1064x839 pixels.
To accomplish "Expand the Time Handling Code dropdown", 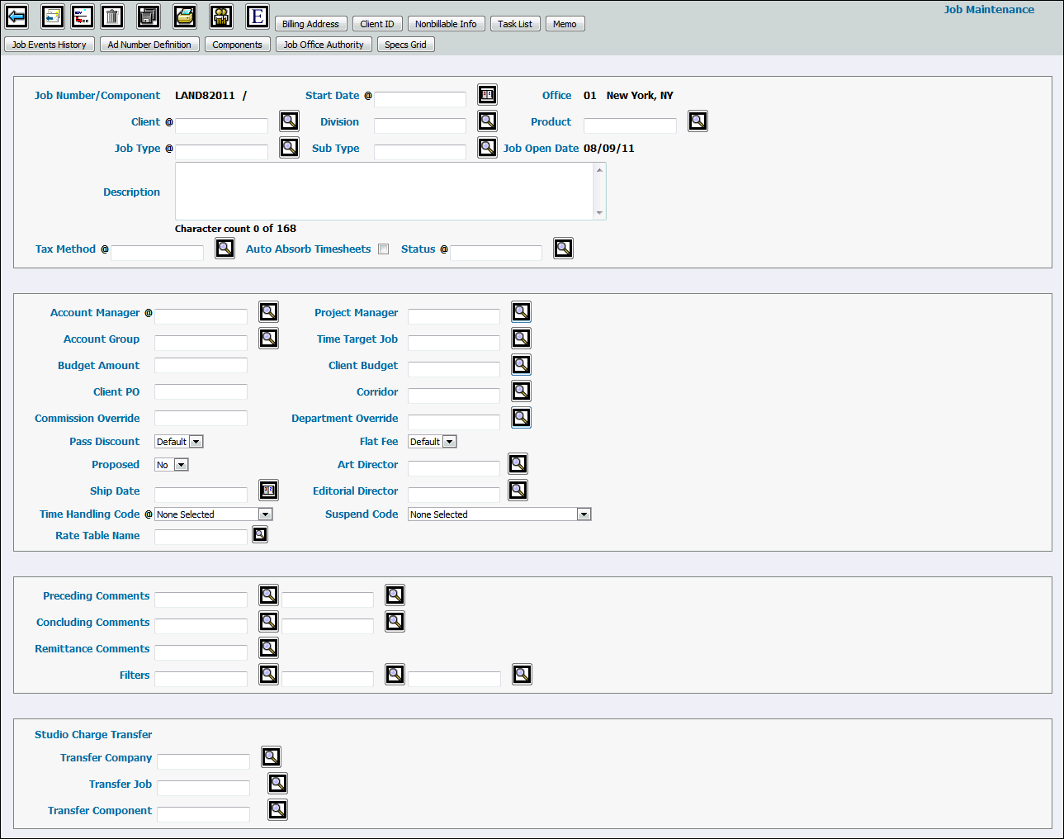I will [x=265, y=514].
